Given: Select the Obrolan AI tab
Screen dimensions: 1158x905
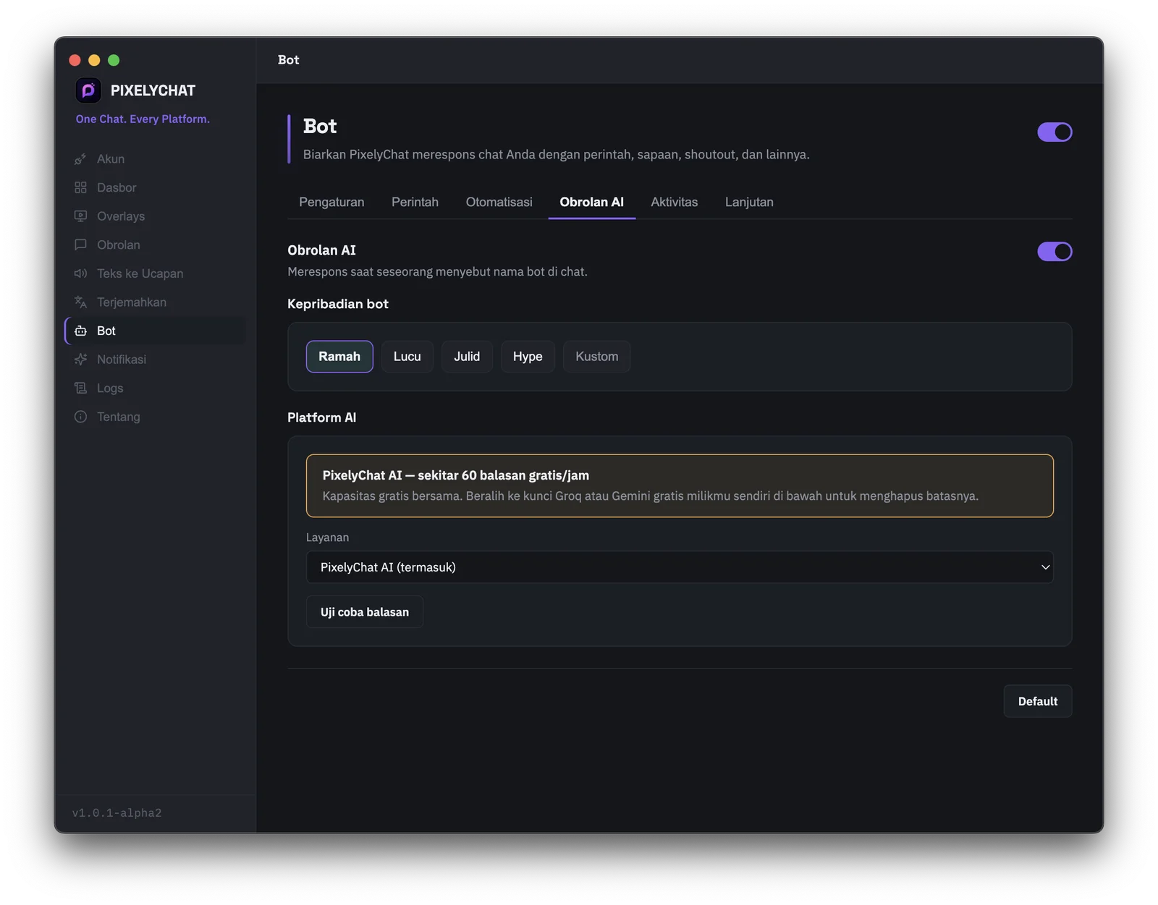Looking at the screenshot, I should 591,202.
